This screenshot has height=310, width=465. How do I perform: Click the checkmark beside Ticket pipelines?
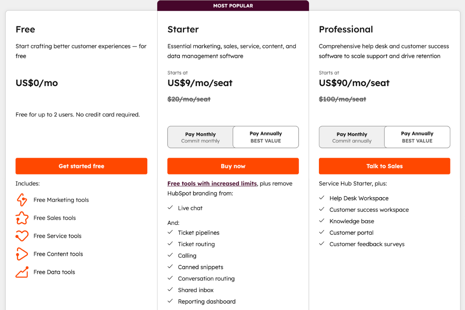(170, 232)
